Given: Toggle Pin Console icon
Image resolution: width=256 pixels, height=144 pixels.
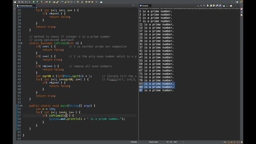Looking at the screenshot, I should click(224, 6).
